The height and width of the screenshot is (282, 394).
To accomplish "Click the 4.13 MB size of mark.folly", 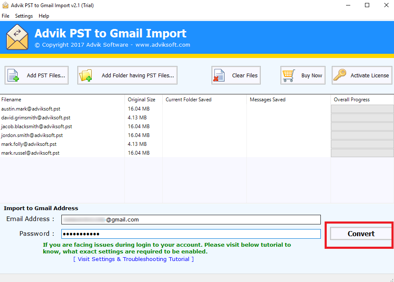I will pyautogui.click(x=137, y=144).
